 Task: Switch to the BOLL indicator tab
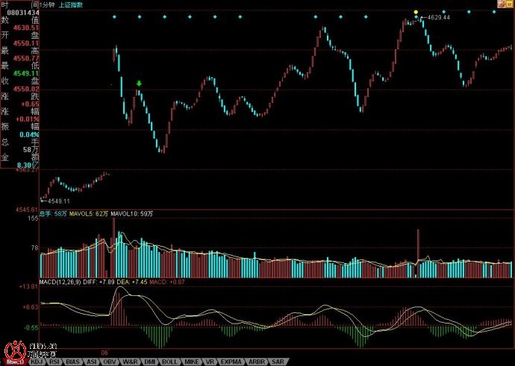coord(169,362)
